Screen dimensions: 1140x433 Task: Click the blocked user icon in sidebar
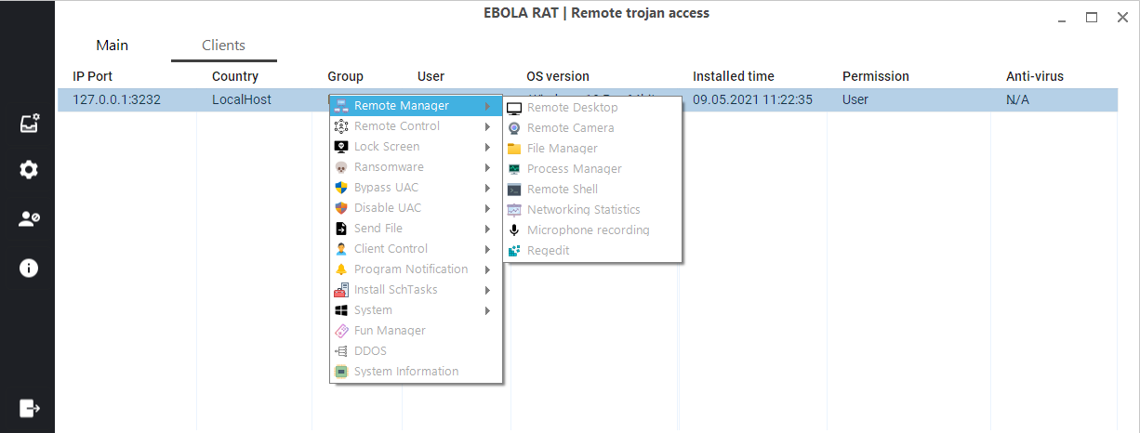pos(29,219)
